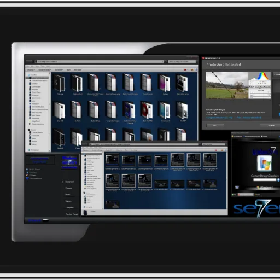Image resolution: width=280 pixels, height=280 pixels.
Task: Expand the Include in library dropdown in upper Explorer
Action: [44, 70]
